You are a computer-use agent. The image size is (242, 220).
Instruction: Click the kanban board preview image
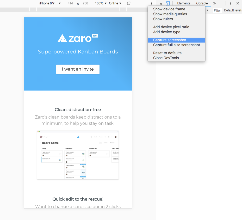click(x=78, y=155)
